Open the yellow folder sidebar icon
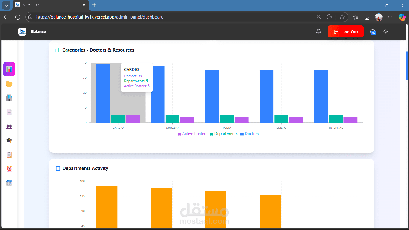 pyautogui.click(x=9, y=84)
